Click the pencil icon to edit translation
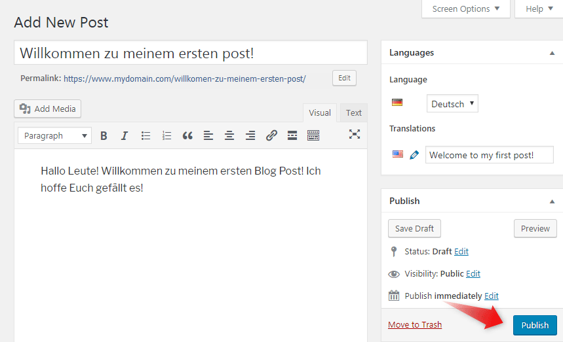The width and height of the screenshot is (563, 342). click(414, 155)
